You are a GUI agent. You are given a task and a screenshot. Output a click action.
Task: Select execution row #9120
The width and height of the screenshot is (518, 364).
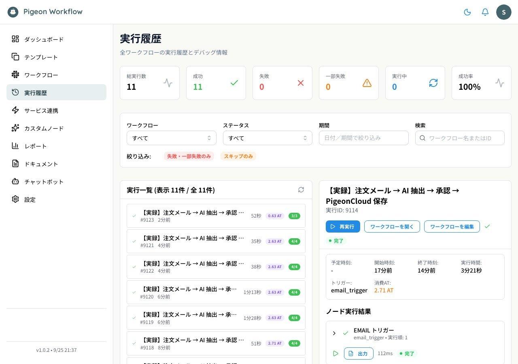(x=216, y=292)
